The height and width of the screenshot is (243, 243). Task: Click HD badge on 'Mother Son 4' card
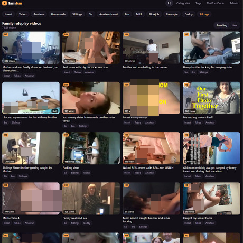[6, 185]
